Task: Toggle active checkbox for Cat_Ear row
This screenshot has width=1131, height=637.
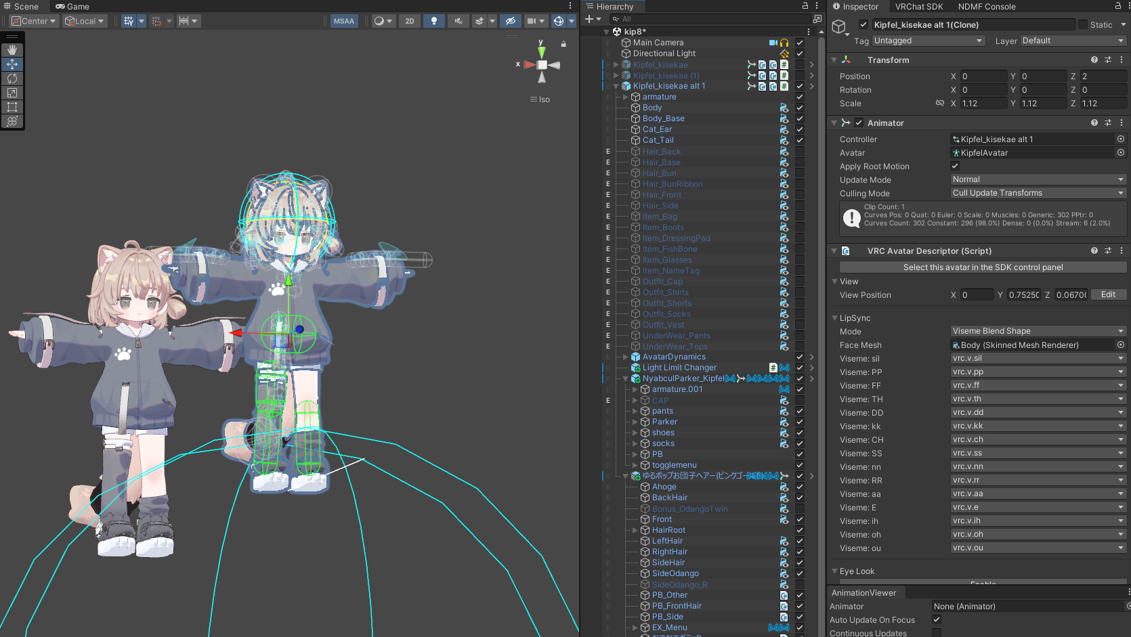Action: click(800, 129)
